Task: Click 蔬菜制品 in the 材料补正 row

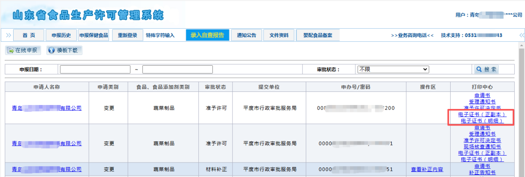Action: click(164, 169)
